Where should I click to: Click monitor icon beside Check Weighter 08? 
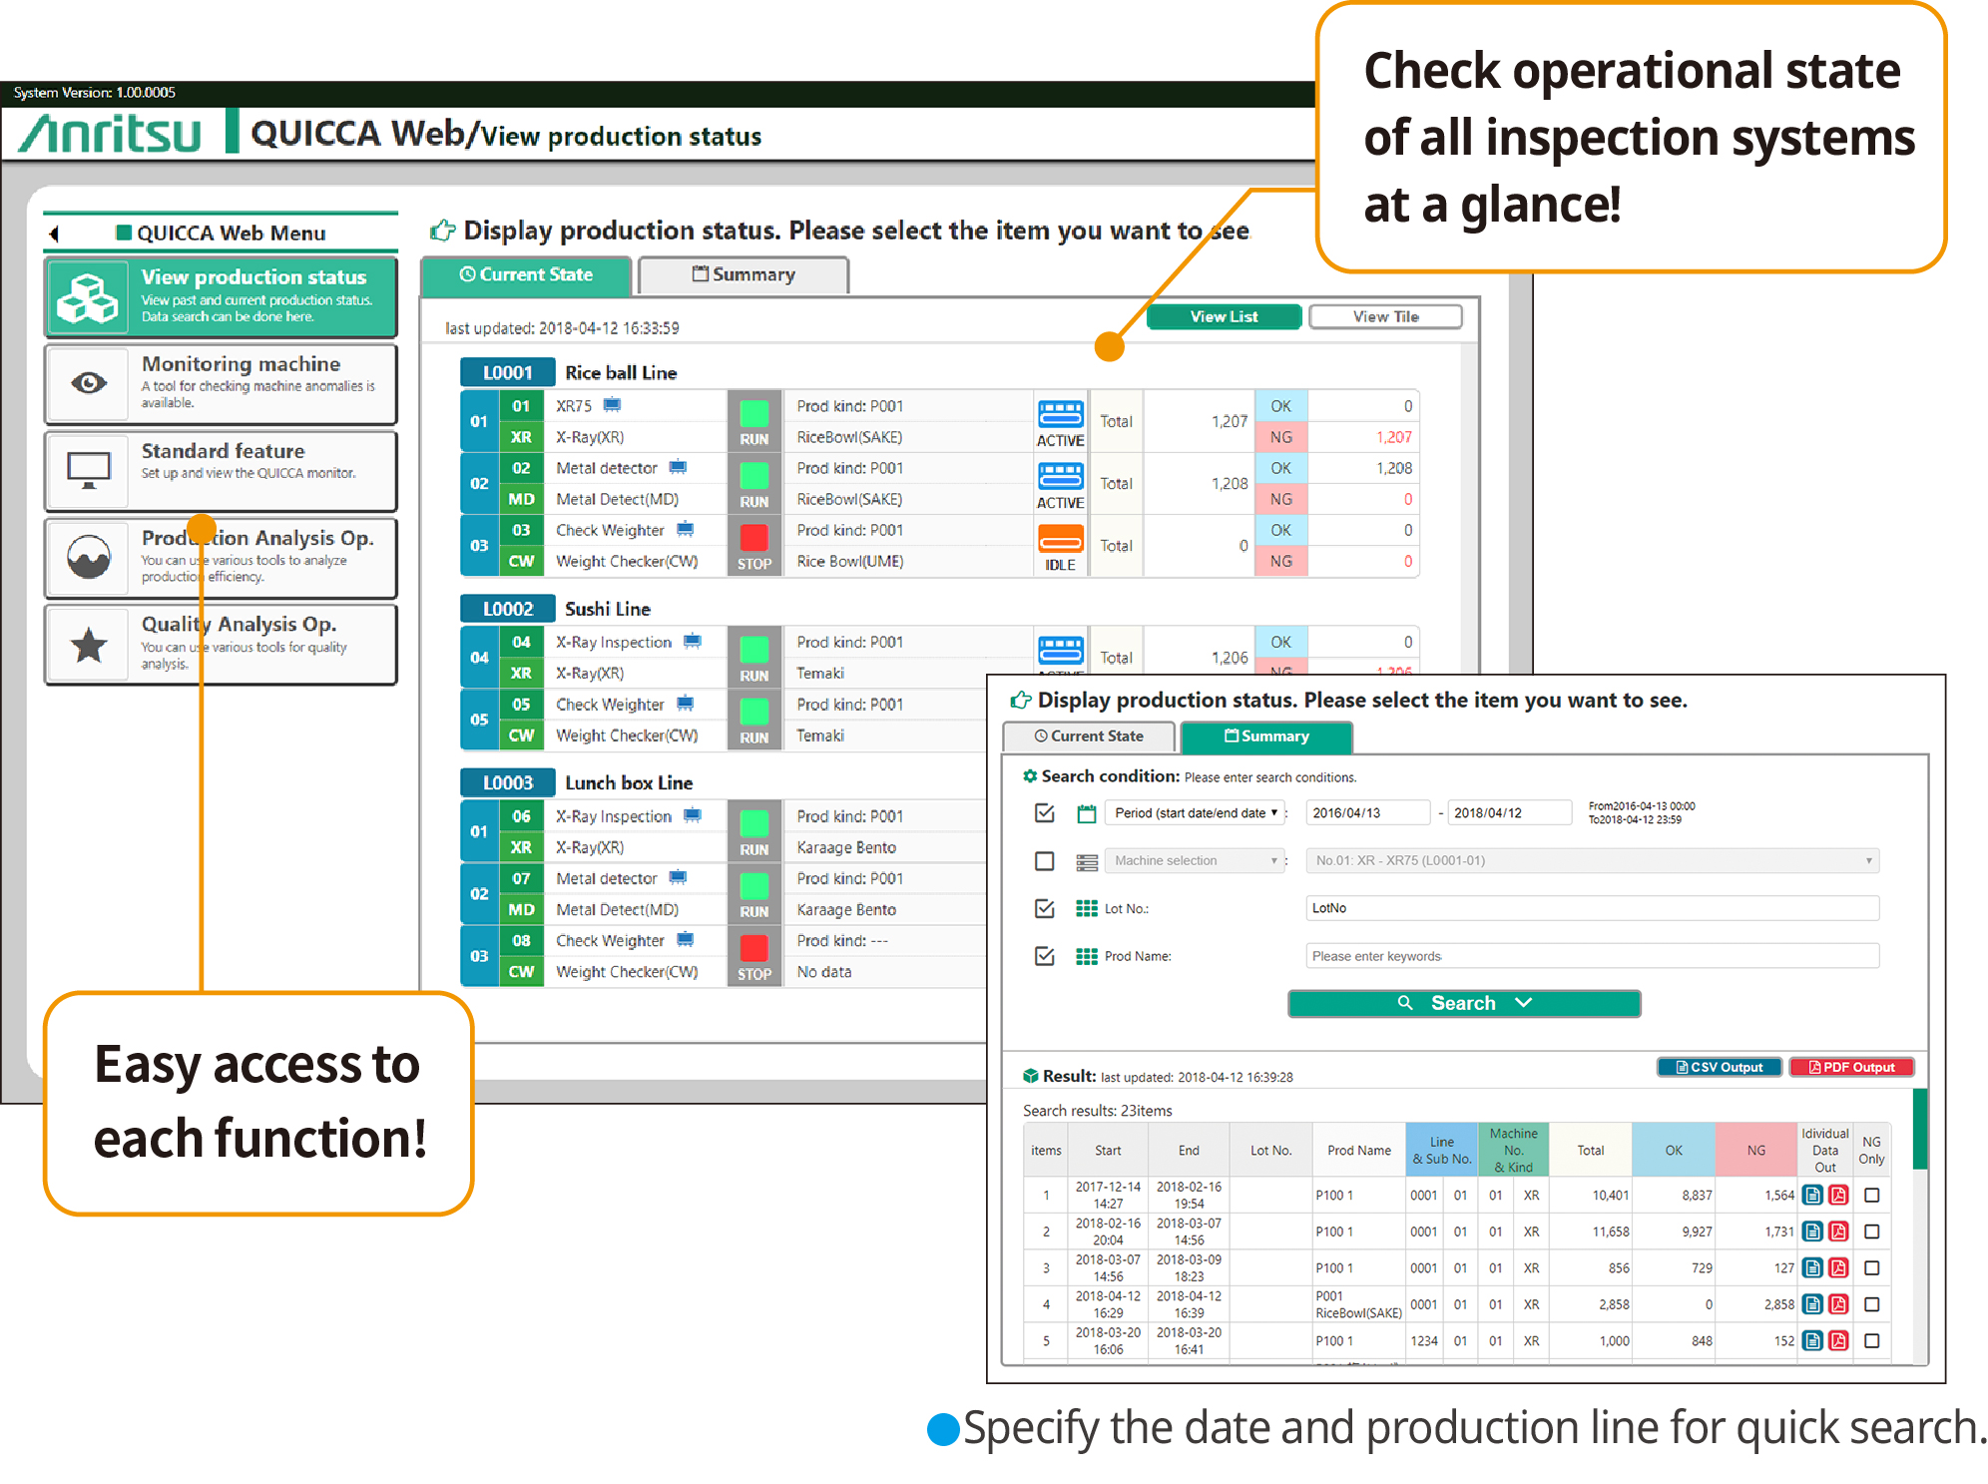(x=685, y=939)
